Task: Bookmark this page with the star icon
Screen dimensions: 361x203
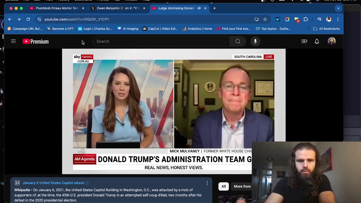Action: [265, 19]
